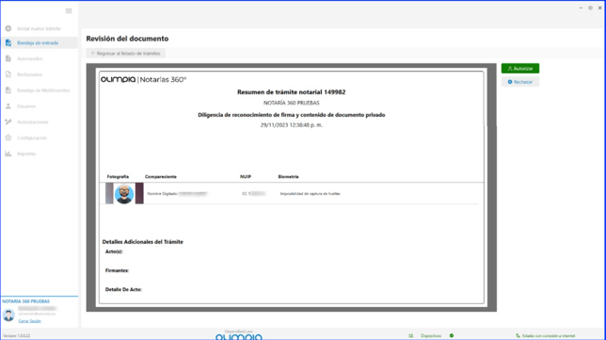Click the green Dispositivos status indicator
606x340 pixels.
coord(452,335)
